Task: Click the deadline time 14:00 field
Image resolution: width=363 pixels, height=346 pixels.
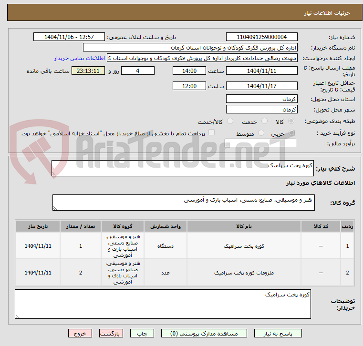Action: point(189,71)
